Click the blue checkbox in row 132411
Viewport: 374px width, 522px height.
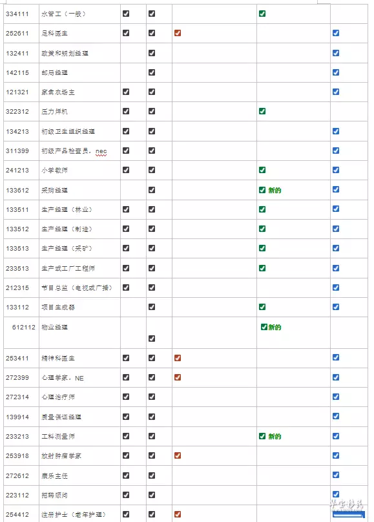click(336, 53)
